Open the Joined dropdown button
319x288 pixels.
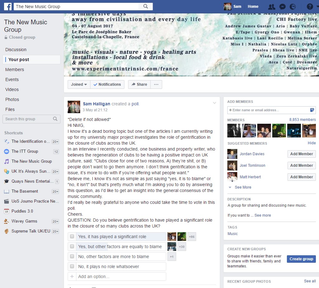[79, 84]
